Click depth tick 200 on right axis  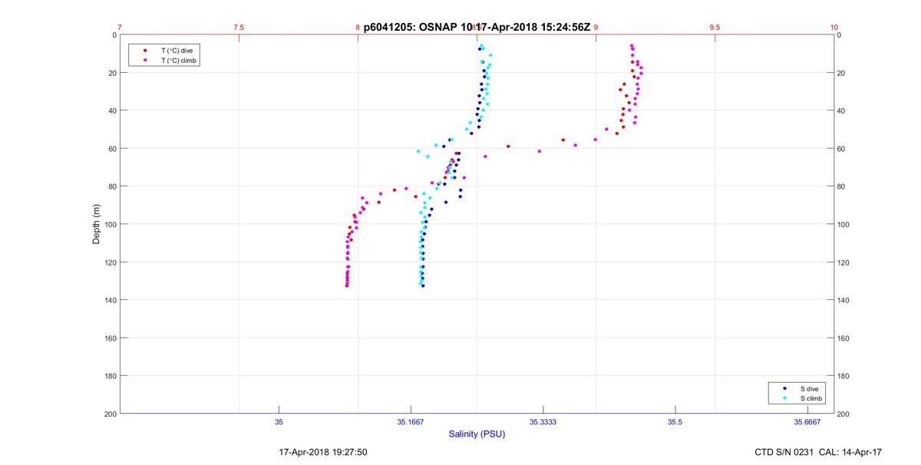[844, 414]
